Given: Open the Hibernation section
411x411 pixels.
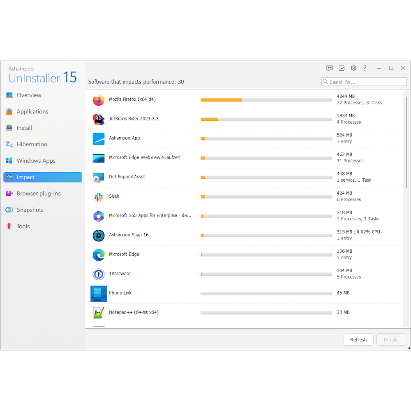Looking at the screenshot, I should click(x=43, y=144).
